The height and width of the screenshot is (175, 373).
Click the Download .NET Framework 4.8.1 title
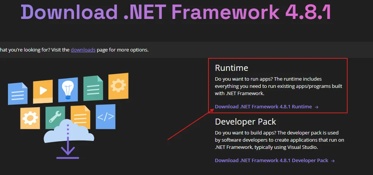click(x=176, y=11)
